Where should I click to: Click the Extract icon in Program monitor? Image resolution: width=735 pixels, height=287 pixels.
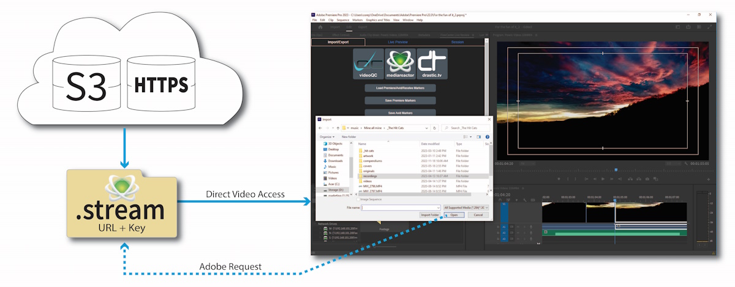click(x=639, y=179)
